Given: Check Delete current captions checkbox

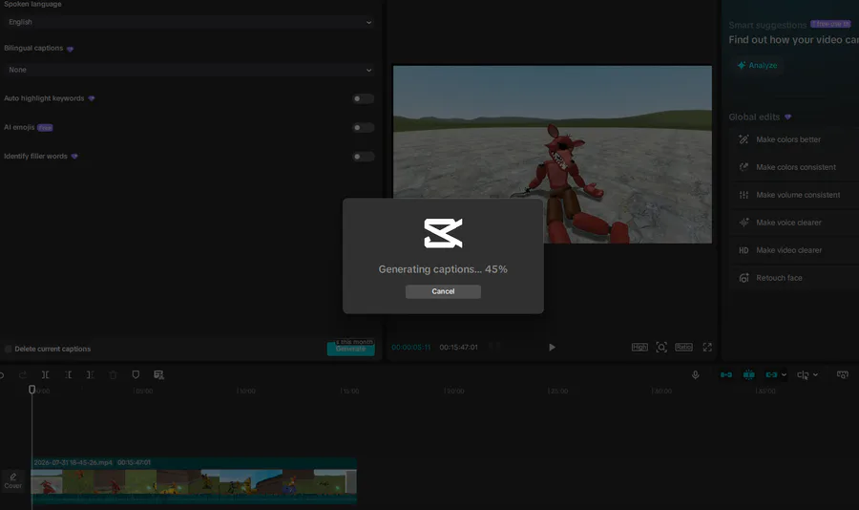Looking at the screenshot, I should pyautogui.click(x=8, y=349).
